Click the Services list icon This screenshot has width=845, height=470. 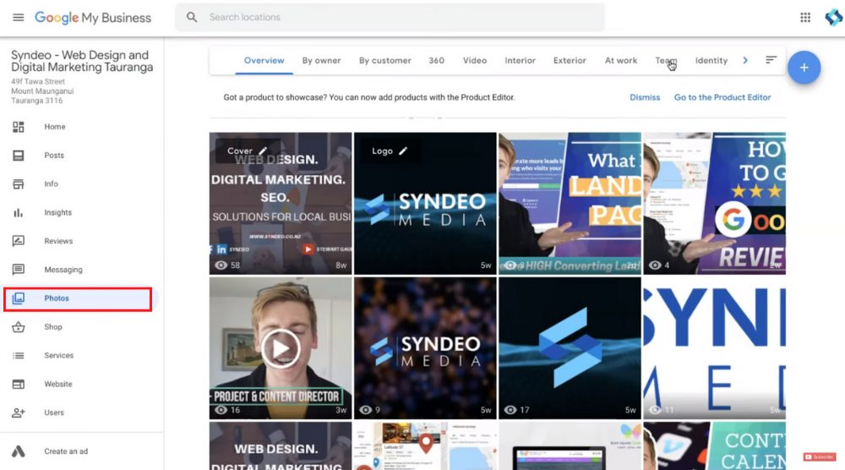click(x=19, y=355)
